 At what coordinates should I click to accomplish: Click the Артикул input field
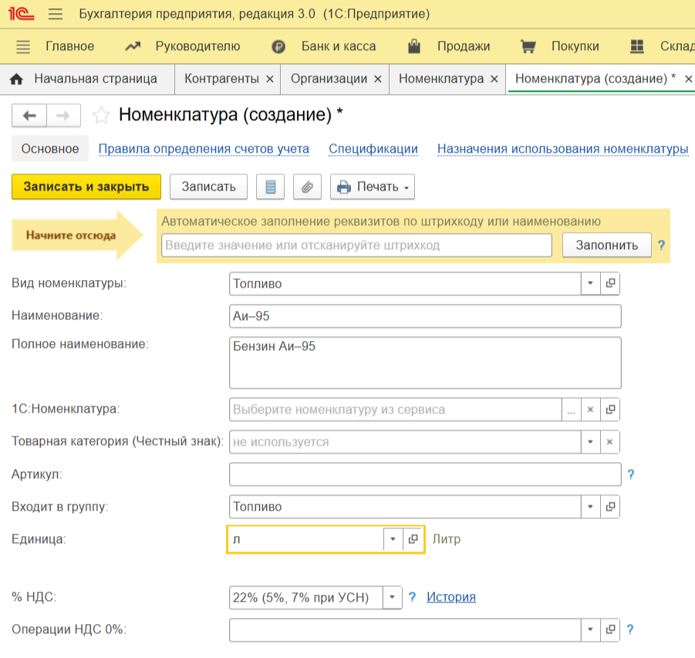click(x=425, y=474)
